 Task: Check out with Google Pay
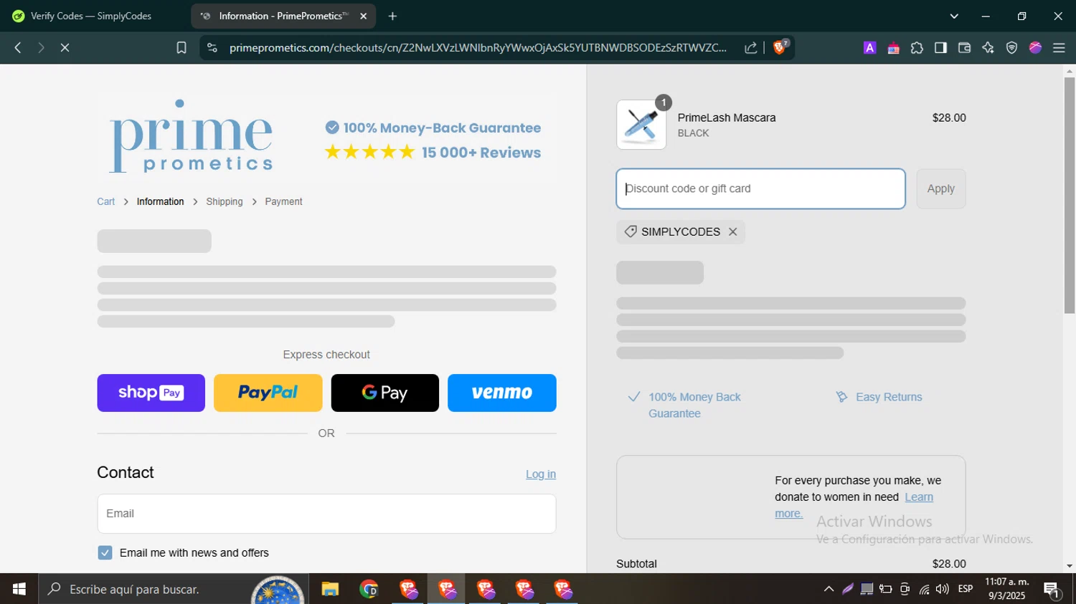point(384,393)
